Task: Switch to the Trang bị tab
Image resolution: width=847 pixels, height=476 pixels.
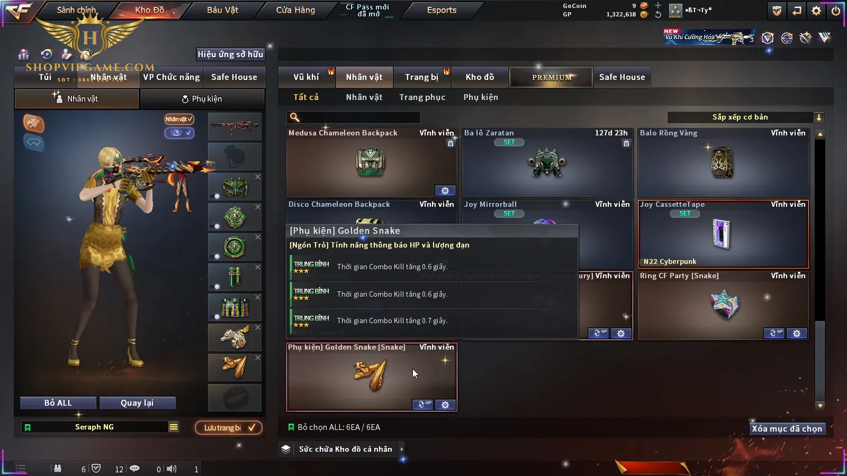Action: pyautogui.click(x=422, y=77)
